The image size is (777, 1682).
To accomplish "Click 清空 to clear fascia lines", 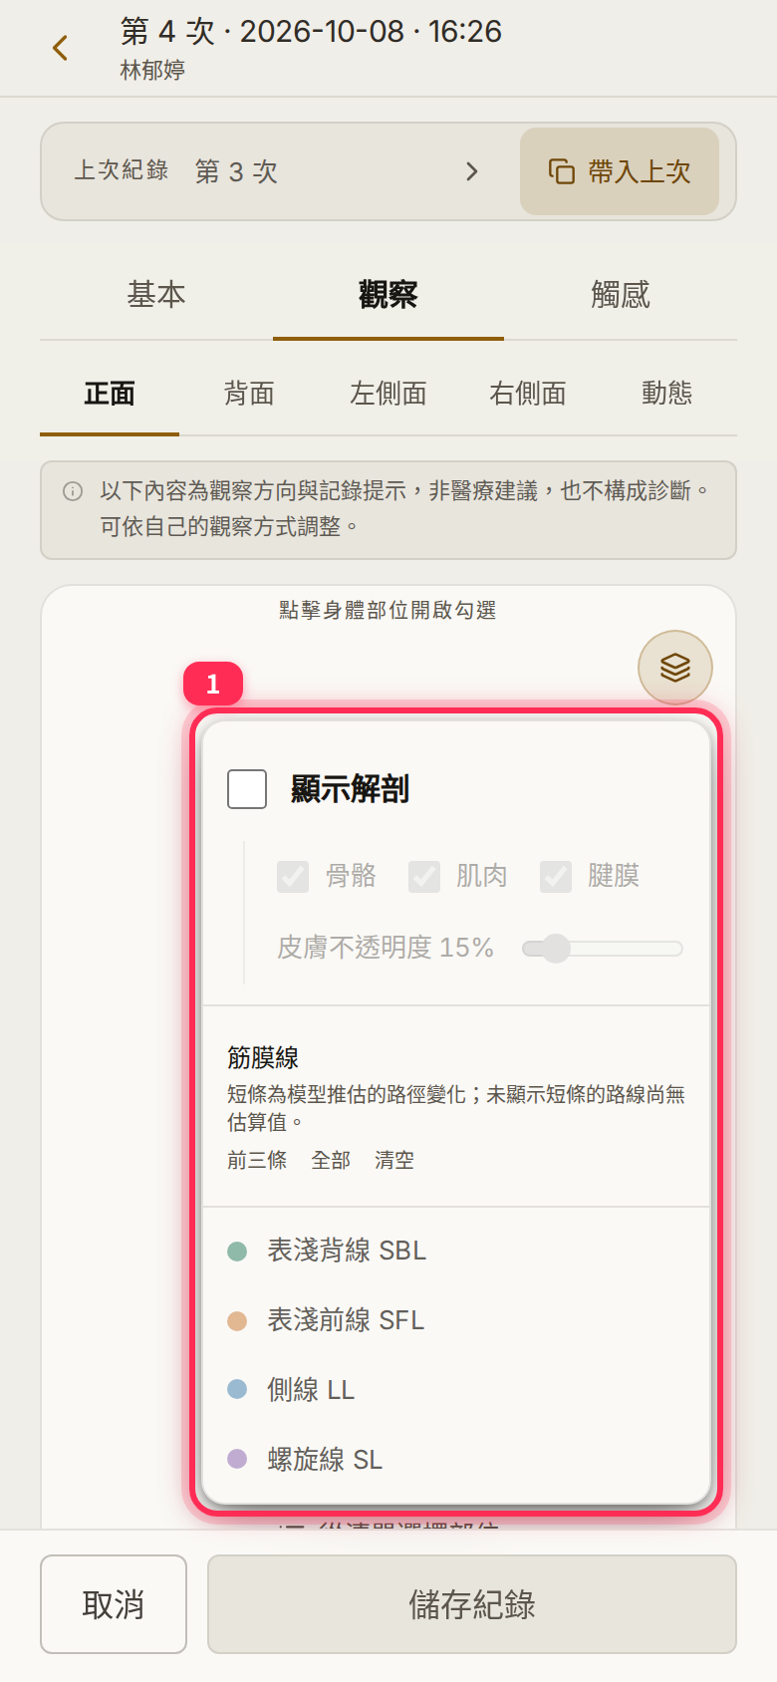I will pyautogui.click(x=394, y=1160).
